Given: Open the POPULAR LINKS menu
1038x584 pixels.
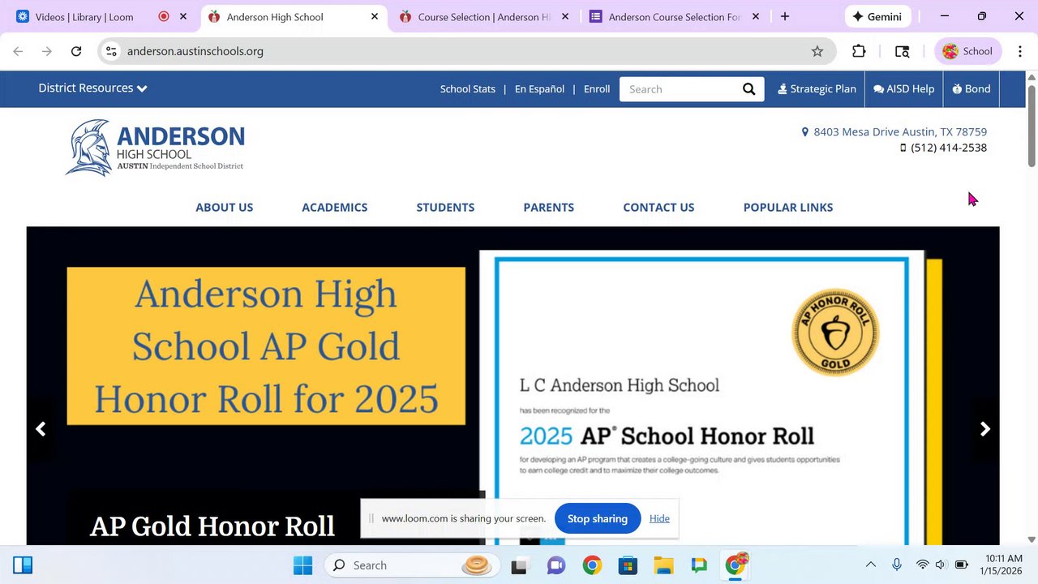Looking at the screenshot, I should [788, 208].
